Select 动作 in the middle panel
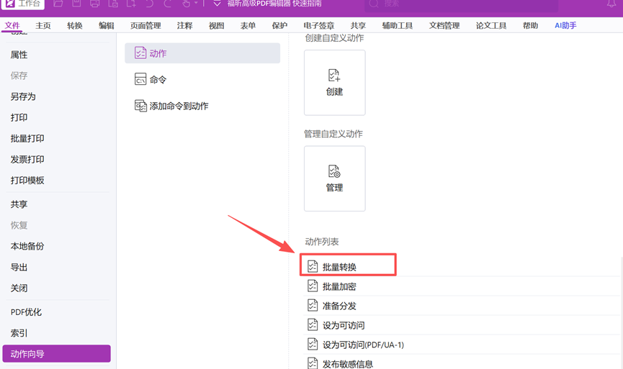Screen dimensions: 623x369 click(x=202, y=53)
